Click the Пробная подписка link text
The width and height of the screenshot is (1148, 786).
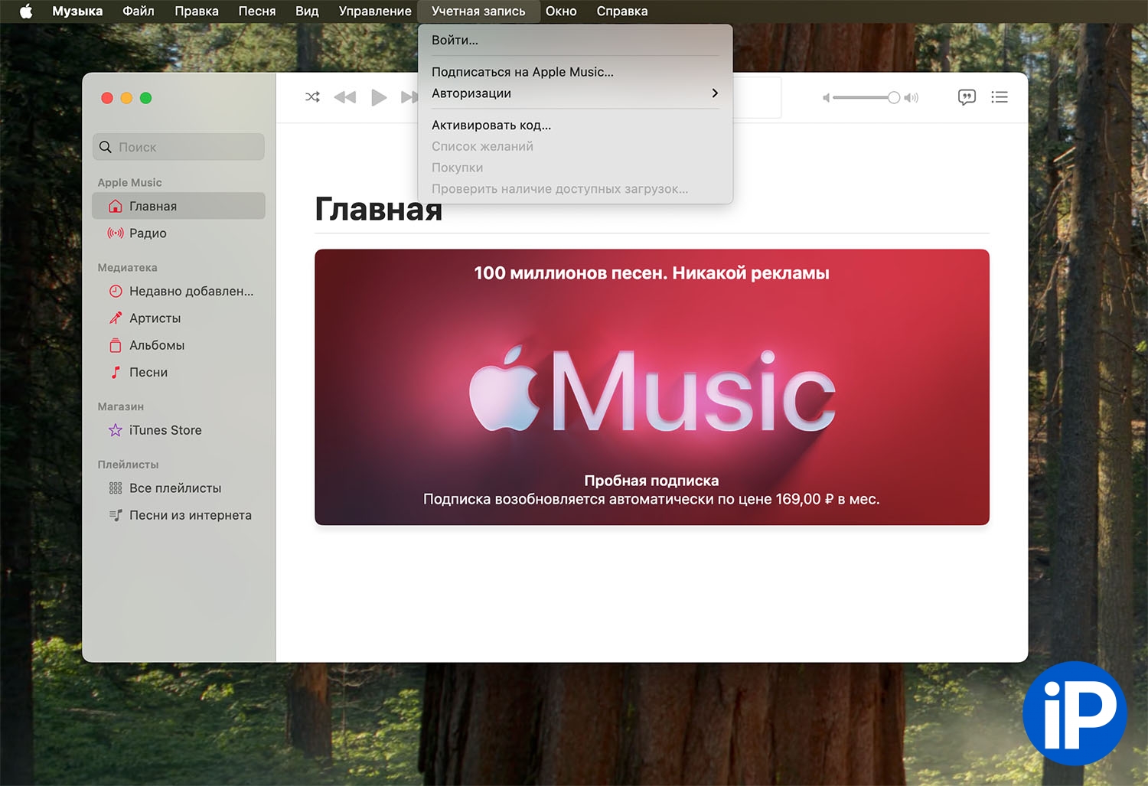pos(651,481)
